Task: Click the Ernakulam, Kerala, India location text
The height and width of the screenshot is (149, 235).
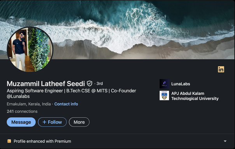Action: tap(29, 104)
